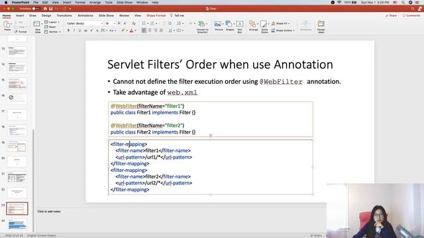Image resolution: width=424 pixels, height=238 pixels.
Task: Increase indent level icon
Action: [x=170, y=24]
